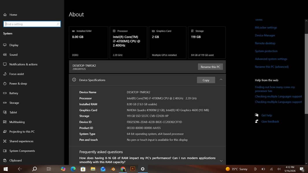Open network Wi-Fi tray icon

tap(271, 169)
